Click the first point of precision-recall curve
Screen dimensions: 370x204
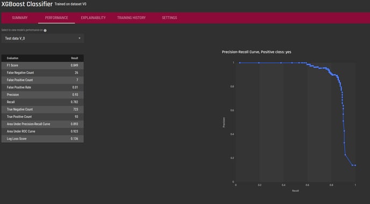[240, 63]
